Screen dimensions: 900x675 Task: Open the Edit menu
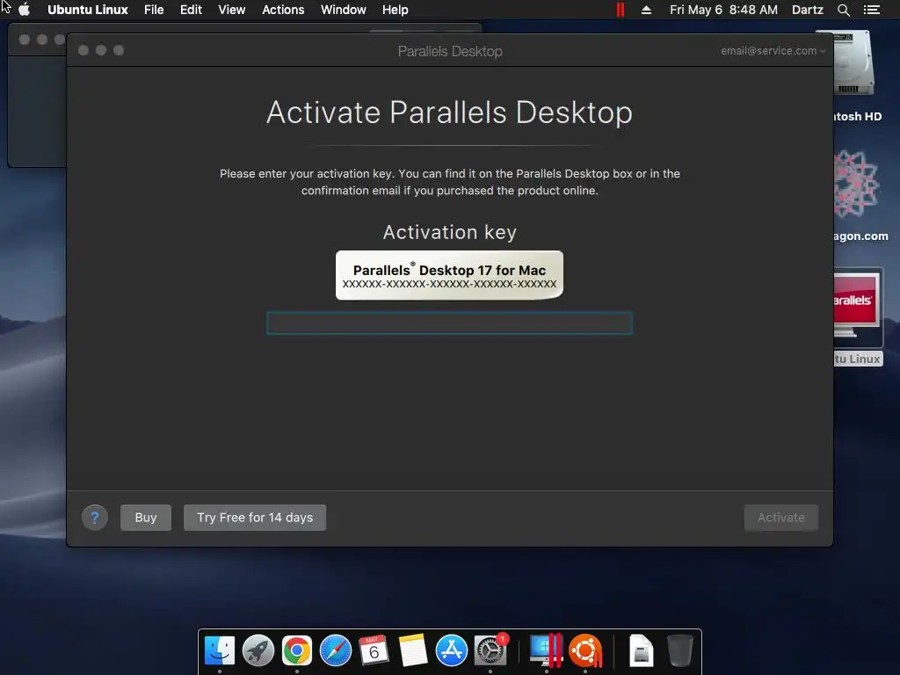point(191,10)
